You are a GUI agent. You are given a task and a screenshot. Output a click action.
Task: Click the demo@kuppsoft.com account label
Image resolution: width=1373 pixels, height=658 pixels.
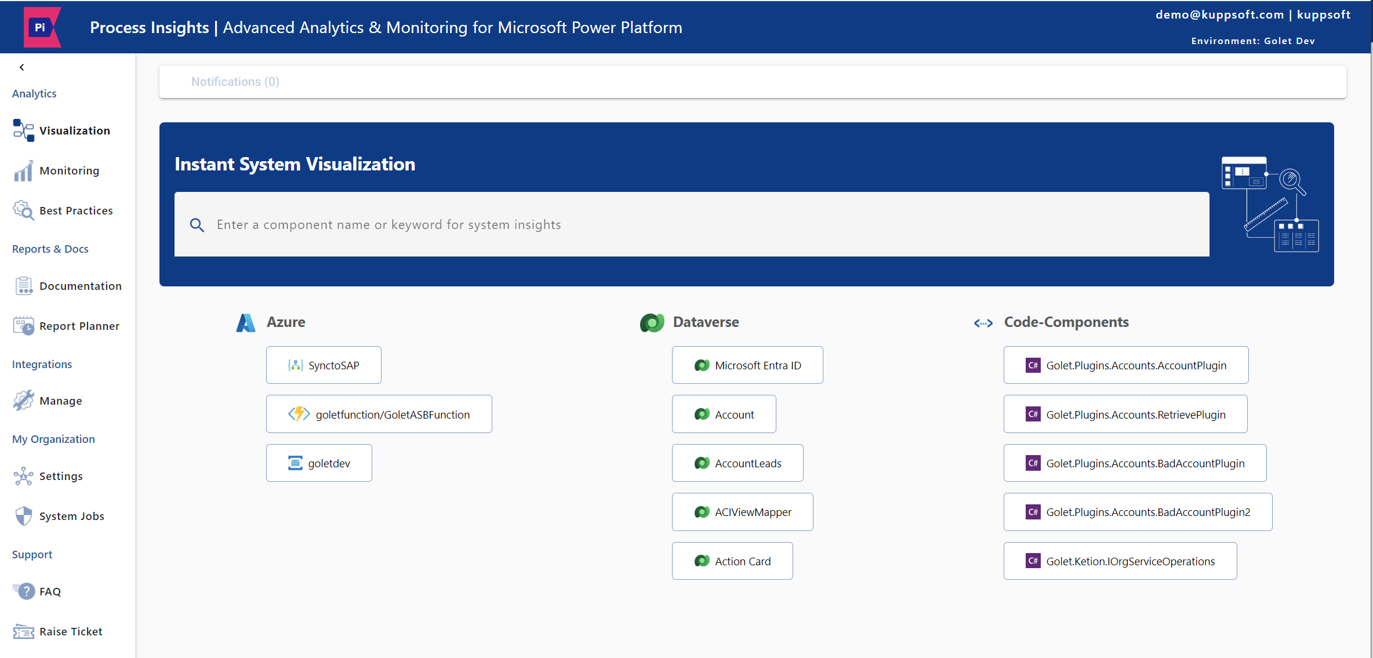[1219, 14]
